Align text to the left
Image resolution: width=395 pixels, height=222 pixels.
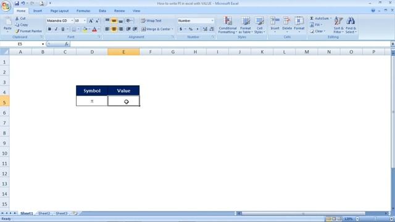107,29
